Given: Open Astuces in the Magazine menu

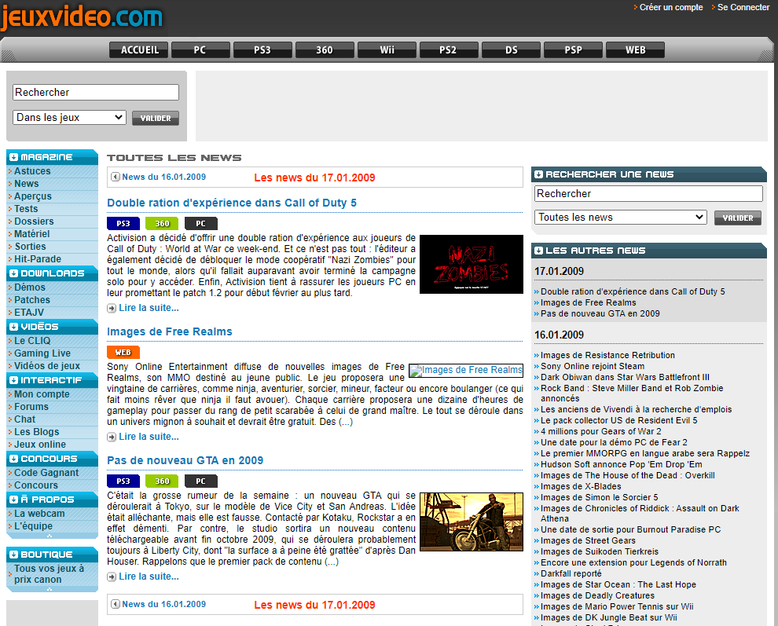Looking at the screenshot, I should tap(32, 171).
